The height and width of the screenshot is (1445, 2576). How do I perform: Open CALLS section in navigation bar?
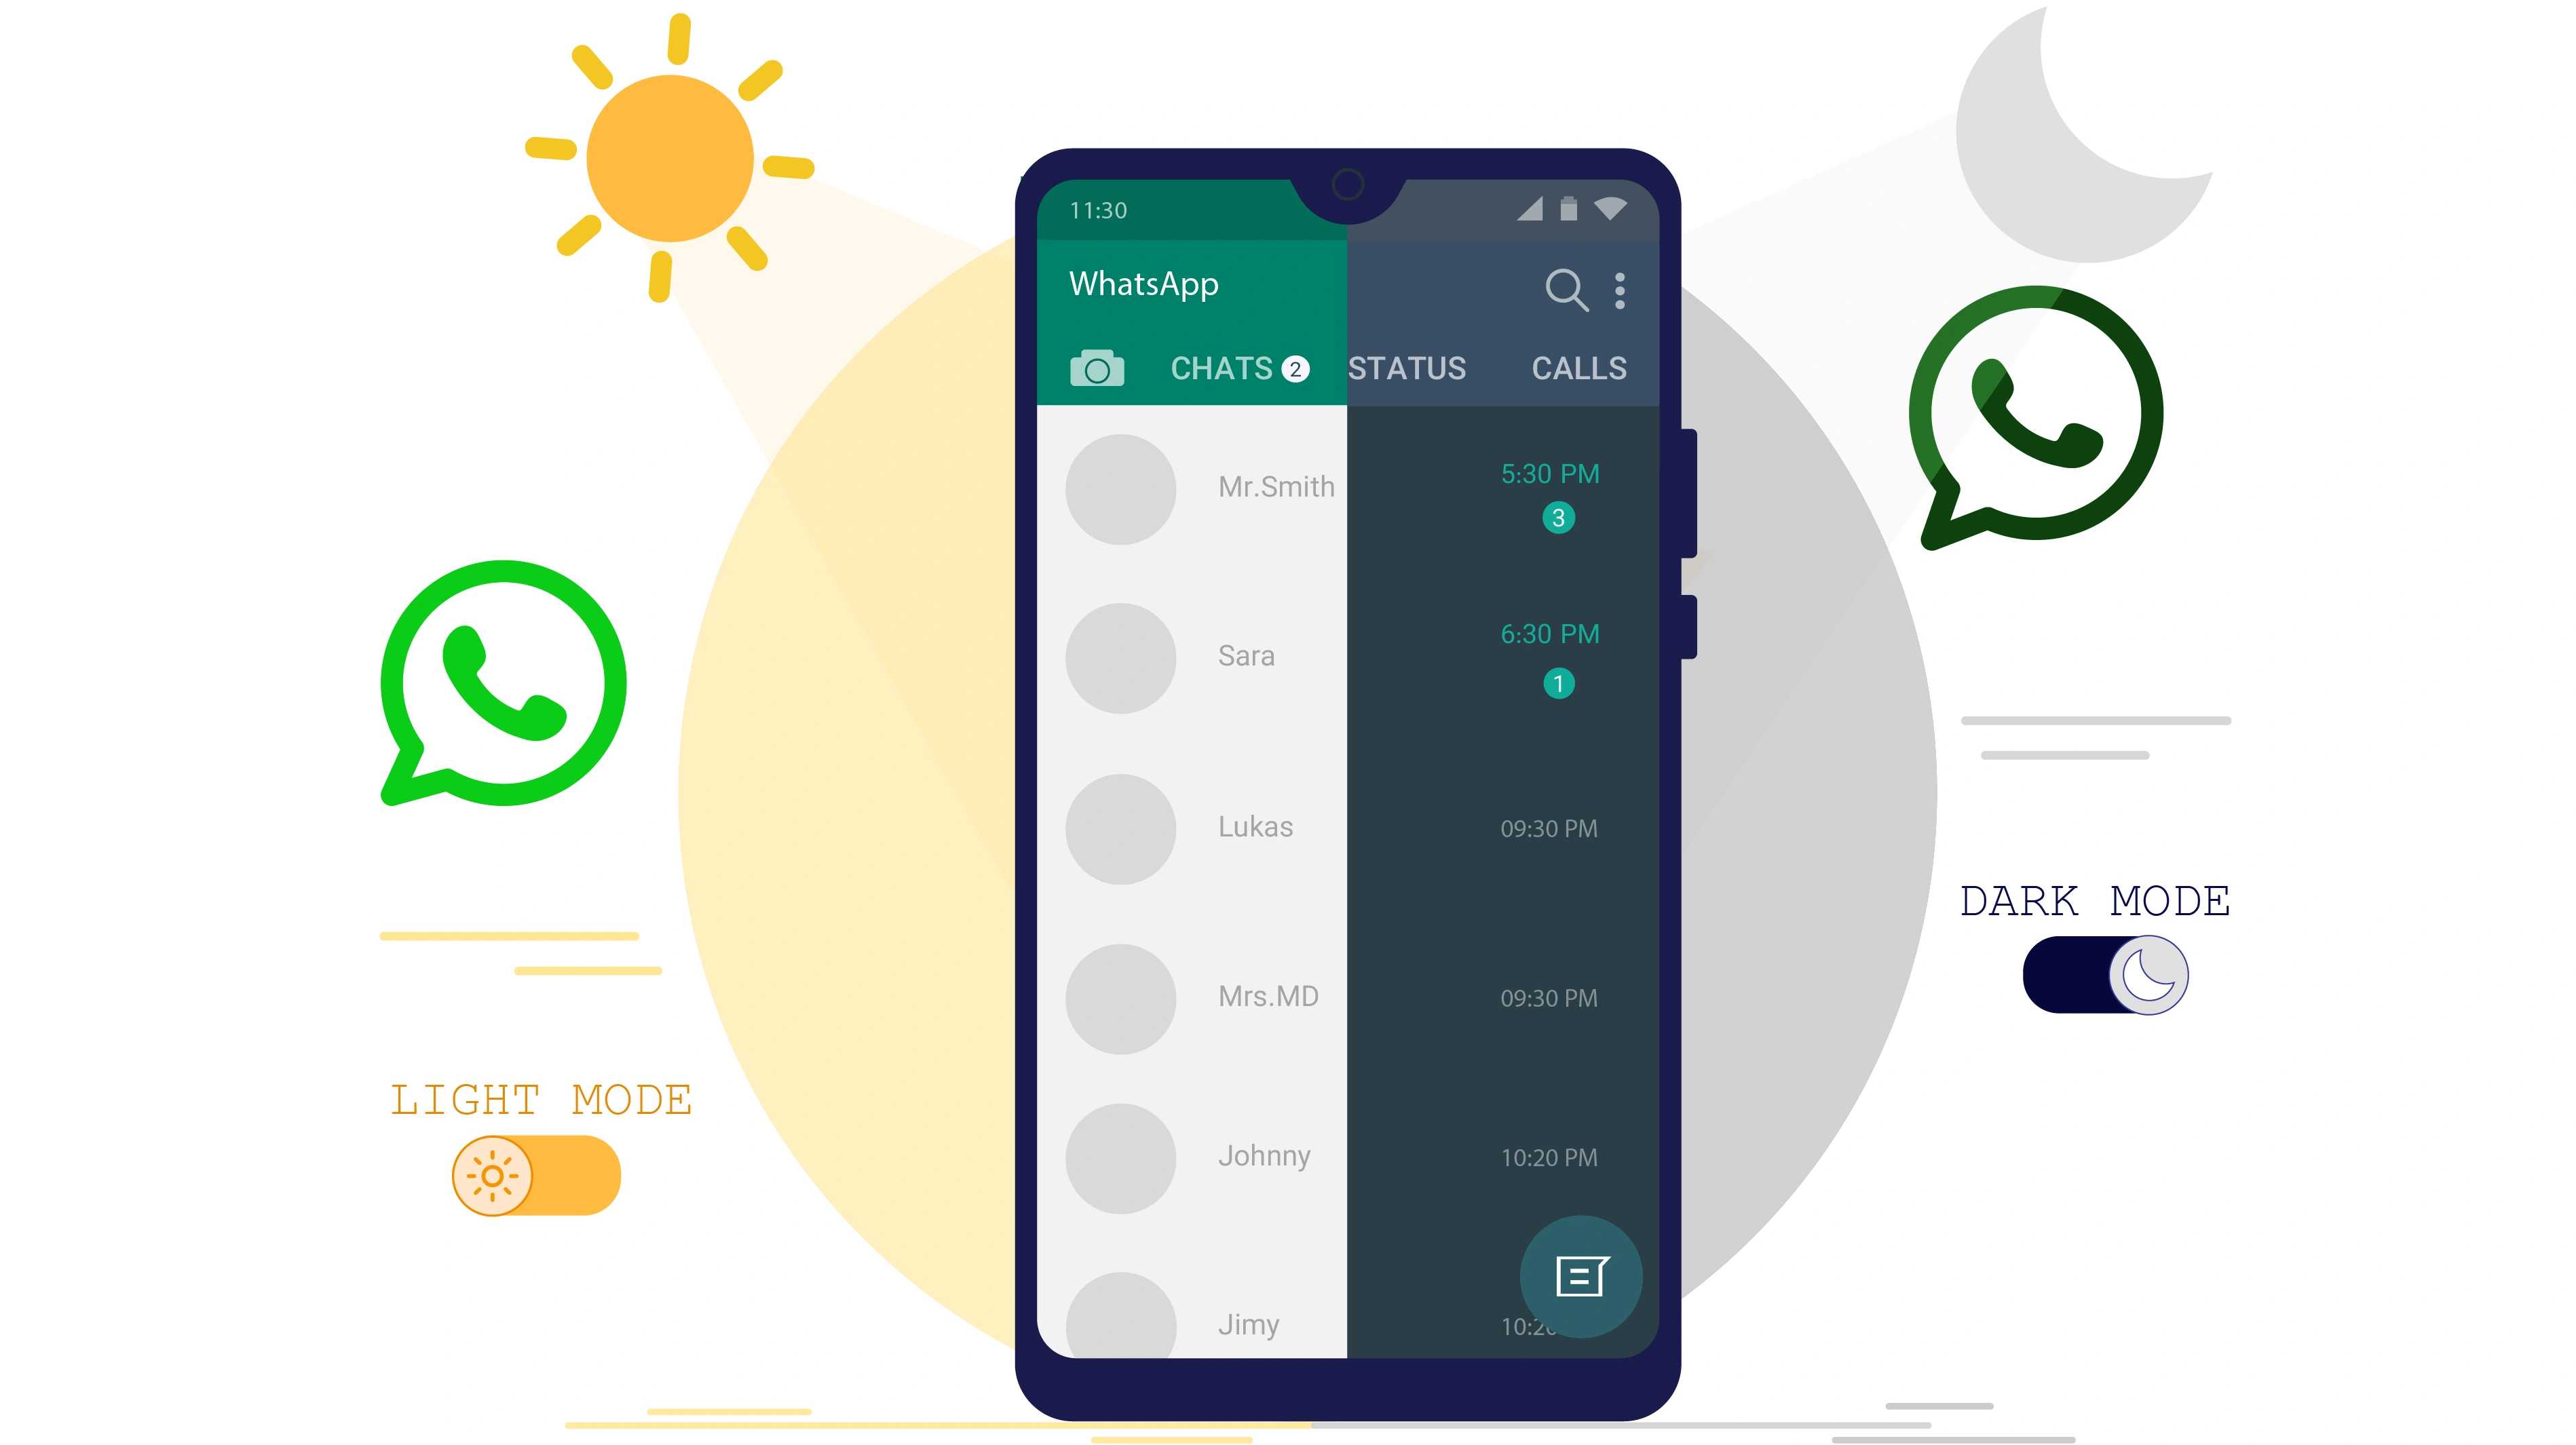pyautogui.click(x=1578, y=368)
